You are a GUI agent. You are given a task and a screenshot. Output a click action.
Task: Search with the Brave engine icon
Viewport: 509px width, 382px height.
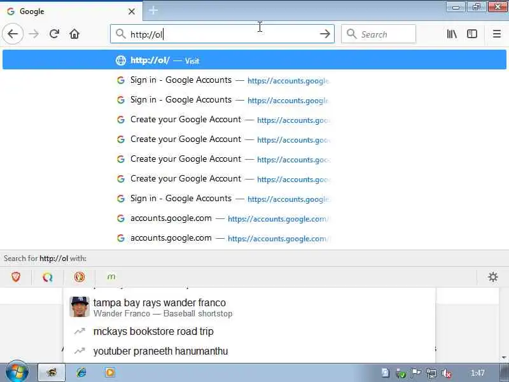click(x=15, y=277)
